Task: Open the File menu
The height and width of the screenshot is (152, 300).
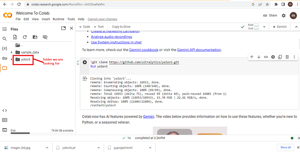Action: point(18,19)
